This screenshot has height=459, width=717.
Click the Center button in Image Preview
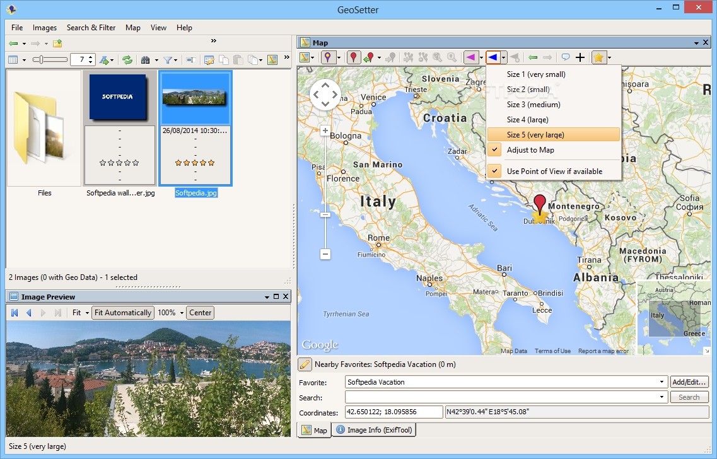coord(201,313)
